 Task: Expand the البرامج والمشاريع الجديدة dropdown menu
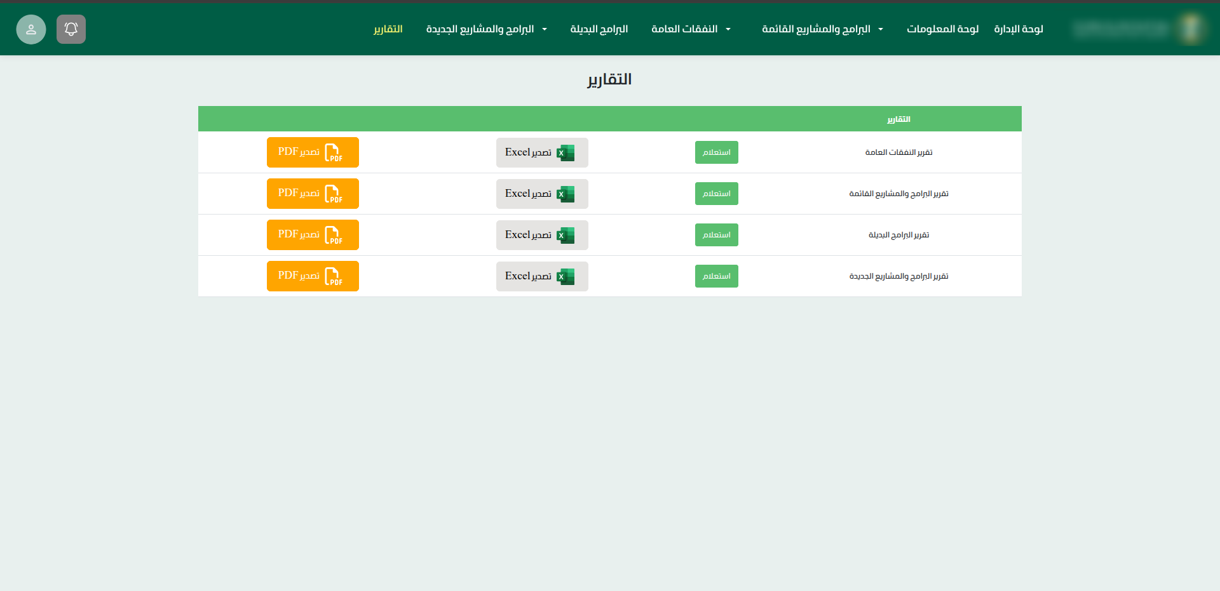(x=486, y=29)
